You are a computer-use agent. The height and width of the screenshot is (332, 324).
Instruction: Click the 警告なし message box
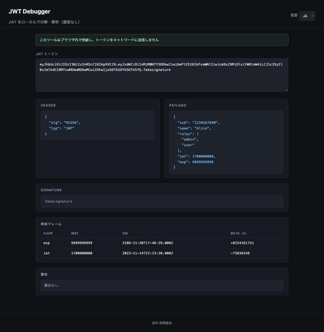click(x=162, y=285)
